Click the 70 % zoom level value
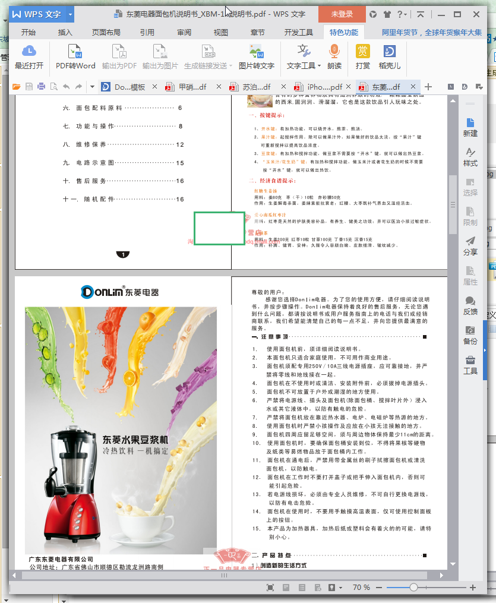Viewport: 496px width, 603px height. pos(361,588)
